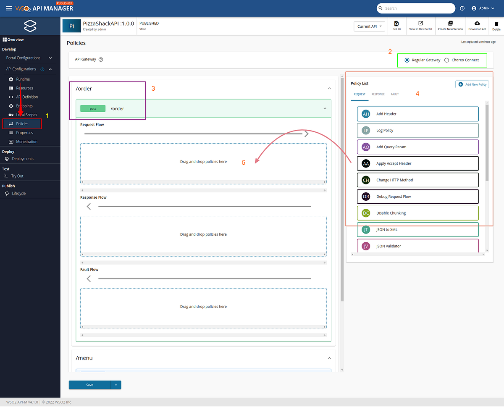Switch gateway to Choreo Connect
Viewport: 504px width, 407px height.
[446, 60]
